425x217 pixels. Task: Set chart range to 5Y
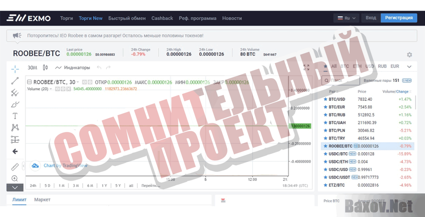(x=118, y=186)
